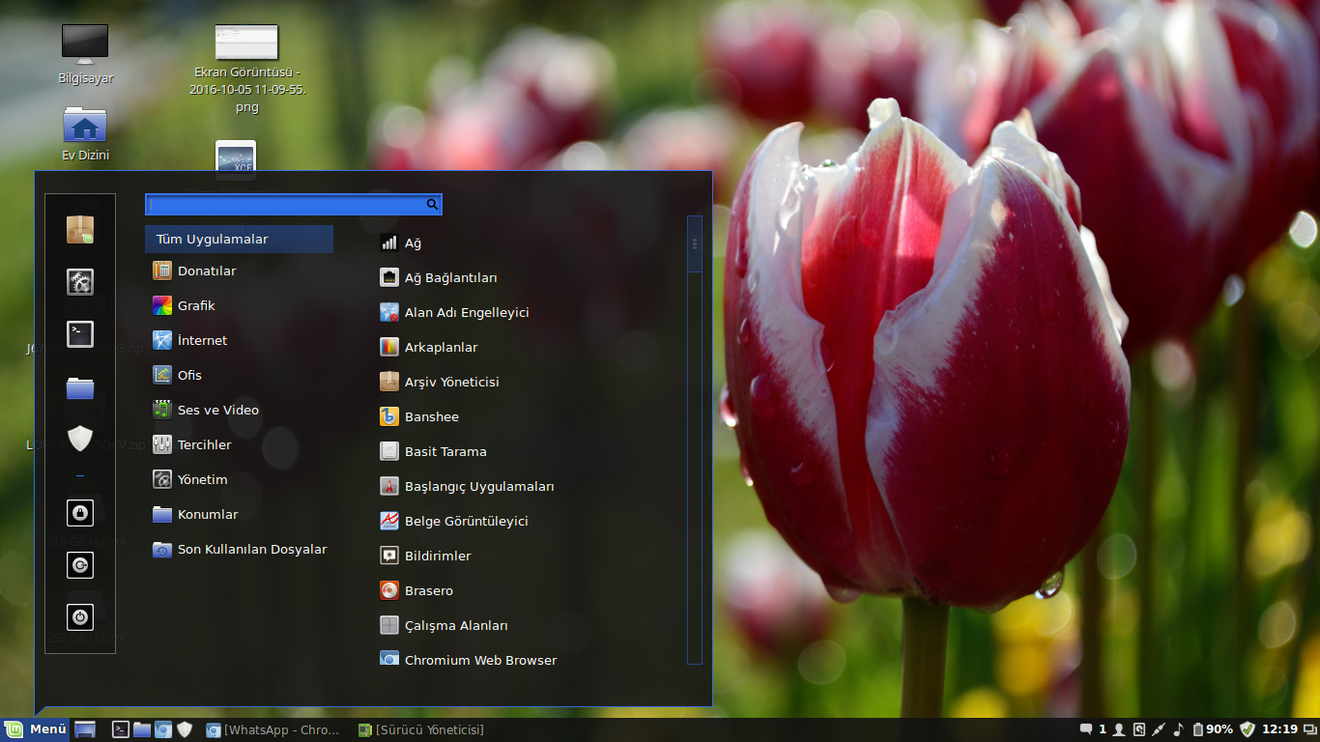Click the power off button in menu sidebar
The height and width of the screenshot is (742, 1320).
pos(80,616)
